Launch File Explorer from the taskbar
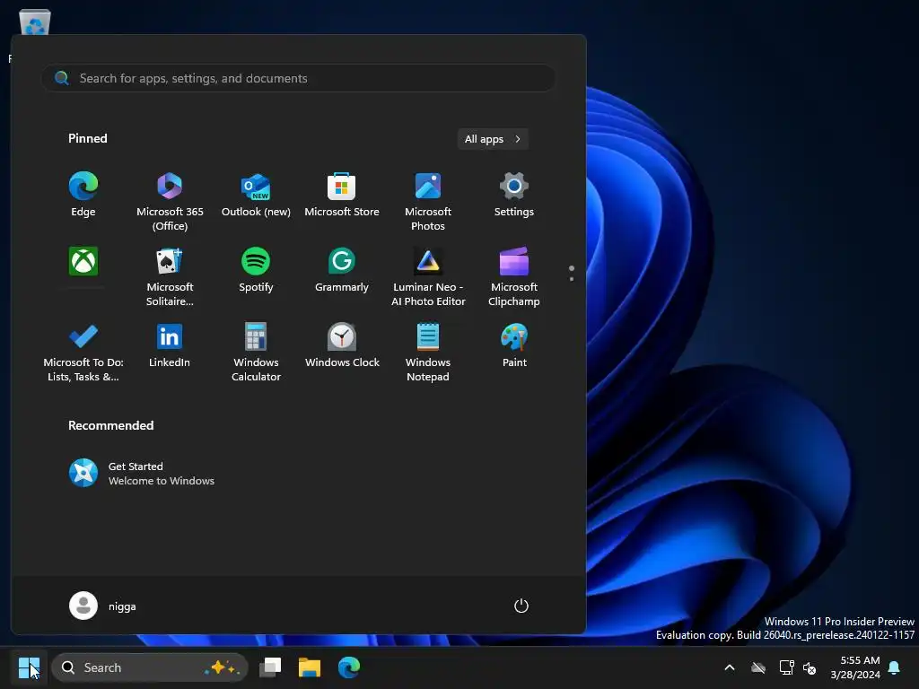The height and width of the screenshot is (689, 919). [x=310, y=667]
